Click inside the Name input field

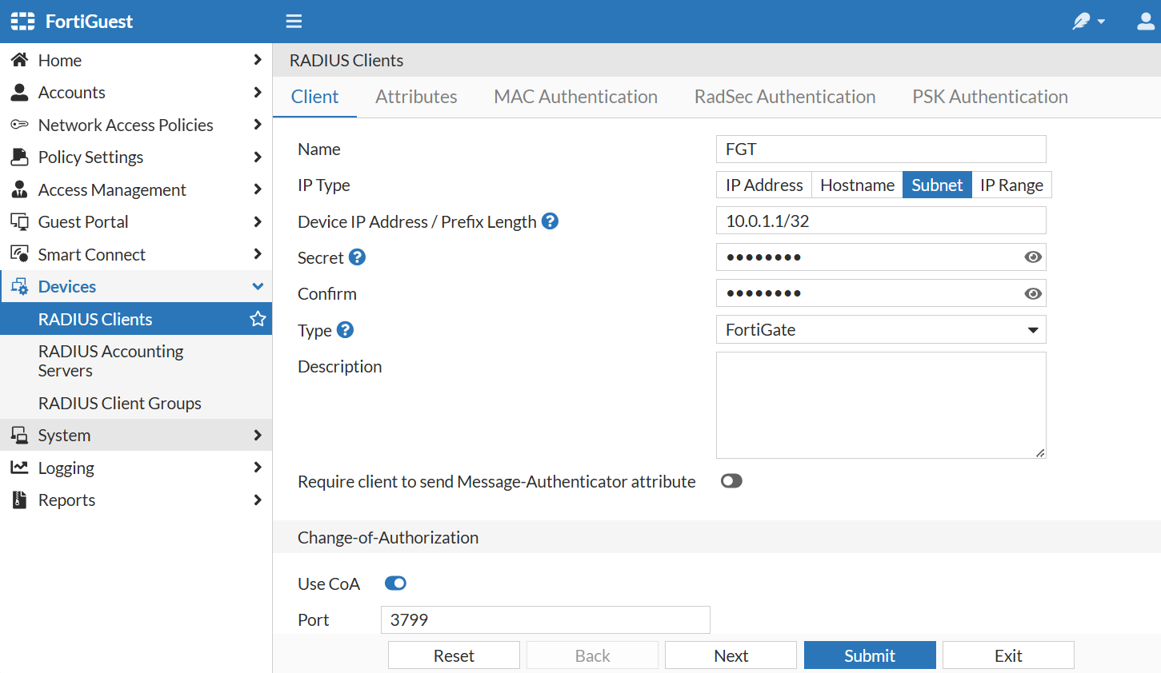coord(880,149)
